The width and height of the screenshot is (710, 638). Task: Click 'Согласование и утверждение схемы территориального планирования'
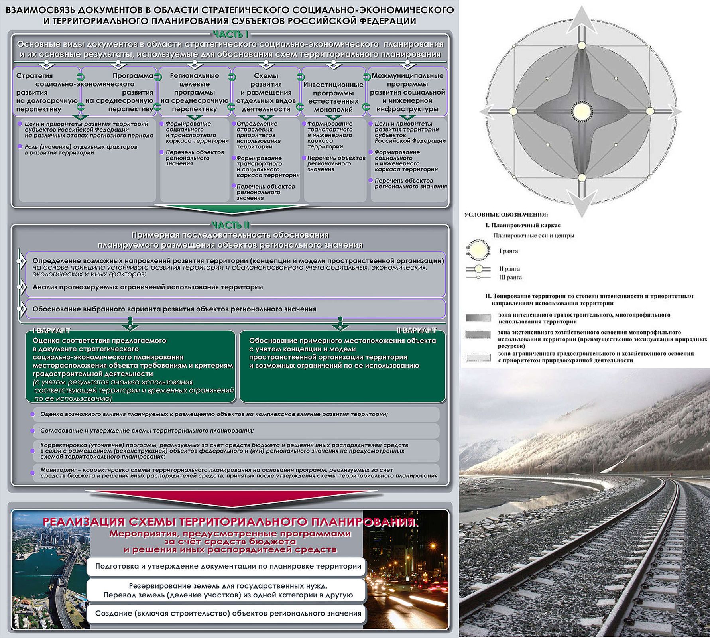coord(236,431)
